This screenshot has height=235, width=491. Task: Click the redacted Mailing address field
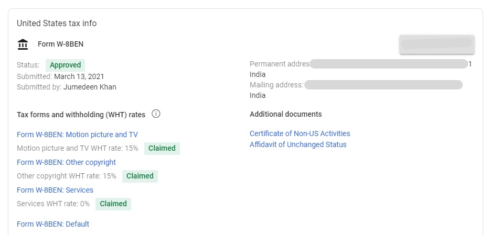tap(383, 85)
